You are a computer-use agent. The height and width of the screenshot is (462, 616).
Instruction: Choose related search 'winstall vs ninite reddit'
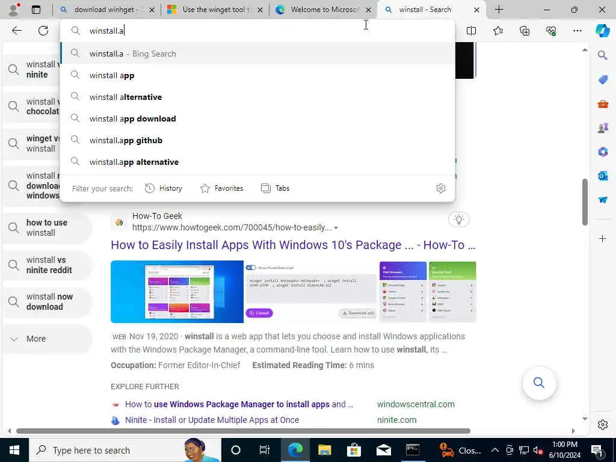click(x=47, y=265)
